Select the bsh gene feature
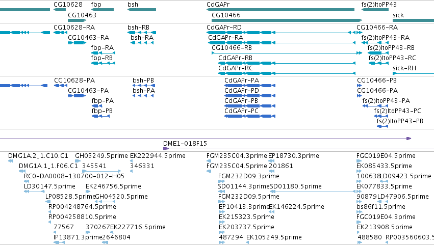The width and height of the screenshot is (434, 245). point(142,10)
